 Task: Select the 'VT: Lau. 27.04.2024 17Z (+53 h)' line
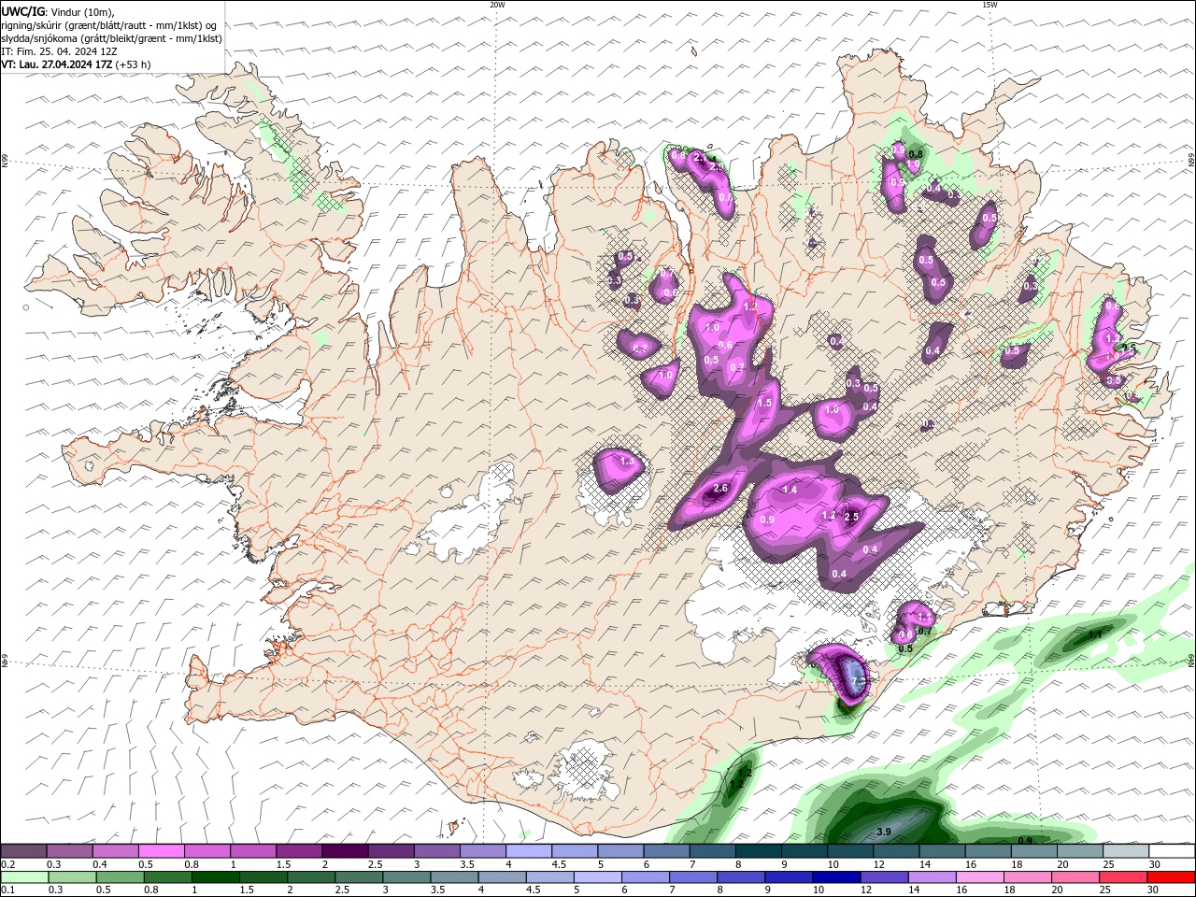pyautogui.click(x=76, y=64)
